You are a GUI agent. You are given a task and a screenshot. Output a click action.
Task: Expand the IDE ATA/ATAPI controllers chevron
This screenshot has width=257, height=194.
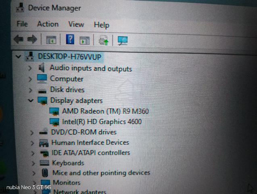(x=33, y=153)
